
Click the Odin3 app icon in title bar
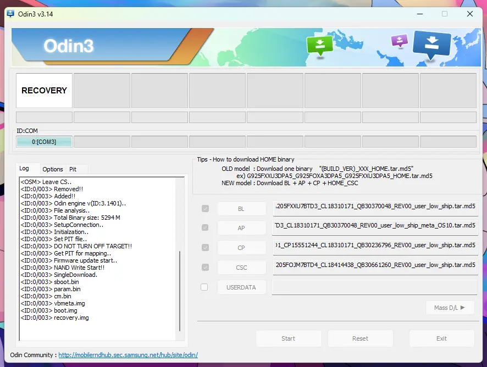[10, 14]
